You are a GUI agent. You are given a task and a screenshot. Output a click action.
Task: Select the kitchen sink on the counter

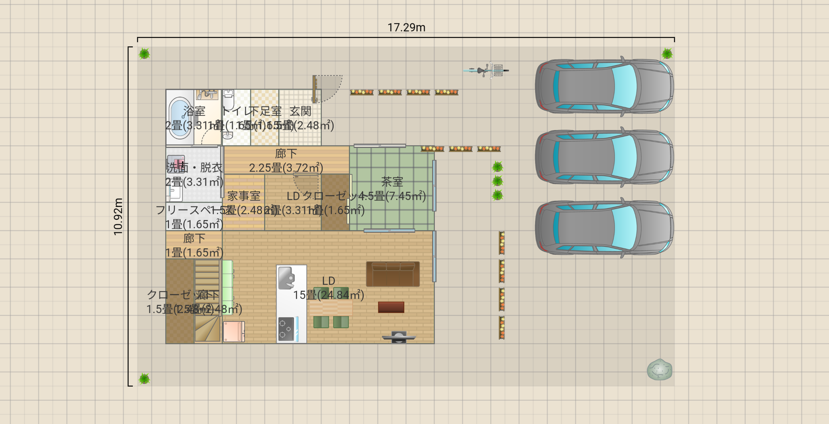[x=286, y=278]
